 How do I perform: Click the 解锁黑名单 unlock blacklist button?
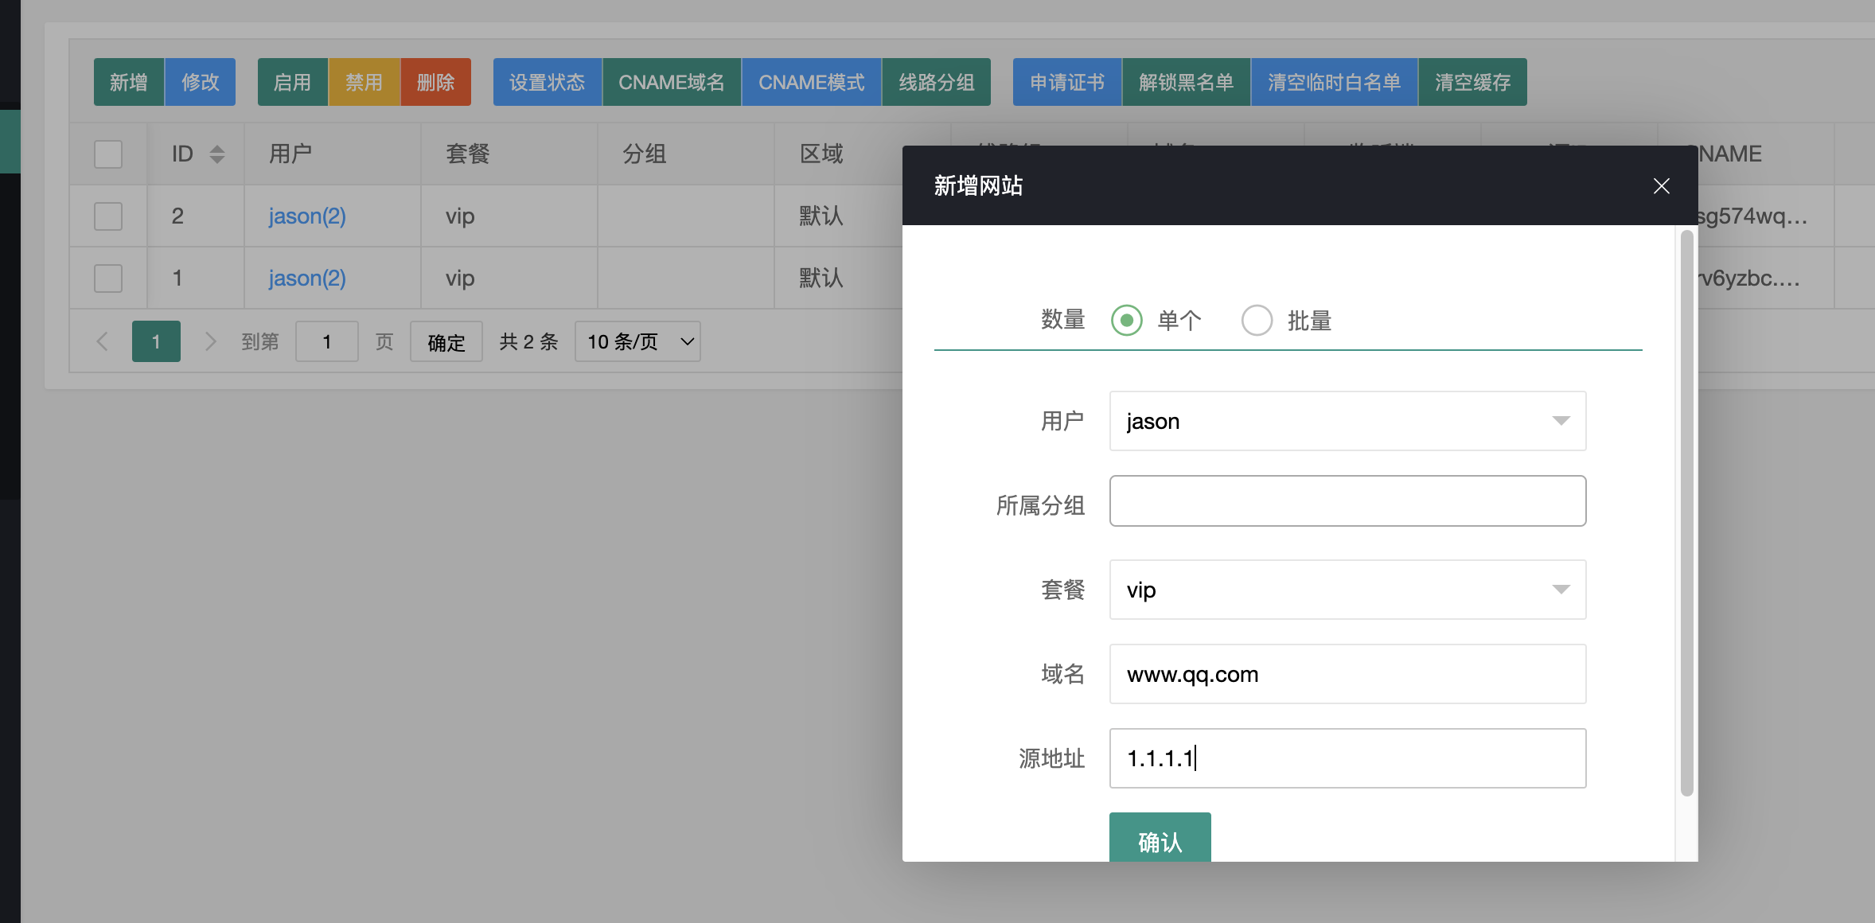coord(1187,81)
